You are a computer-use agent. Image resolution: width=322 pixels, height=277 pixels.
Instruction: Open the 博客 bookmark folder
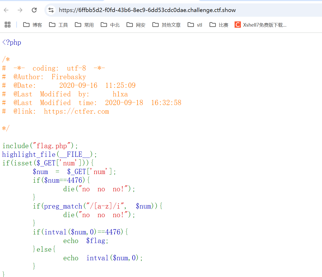pos(33,25)
